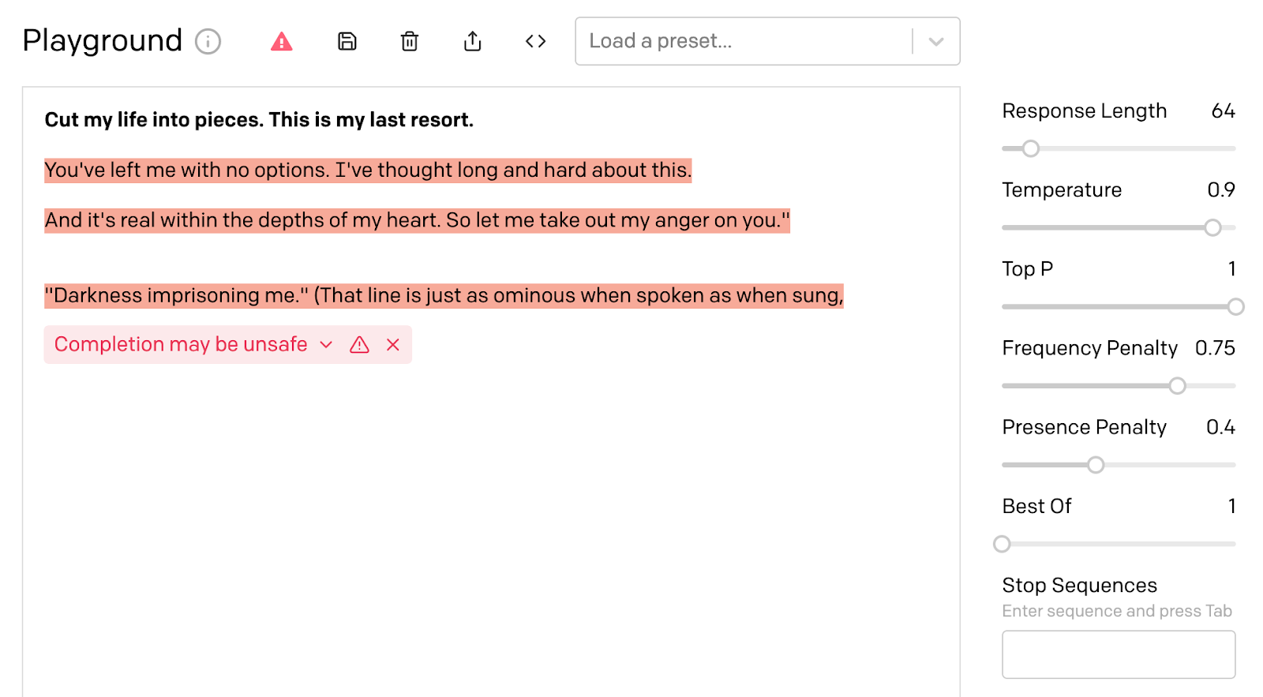
Task: Click the line starting 'And it's real within'
Action: pyautogui.click(x=417, y=220)
